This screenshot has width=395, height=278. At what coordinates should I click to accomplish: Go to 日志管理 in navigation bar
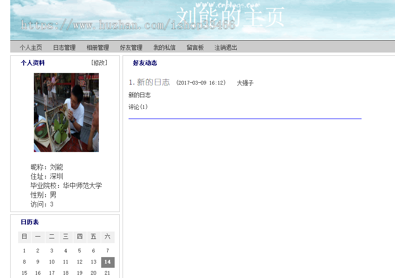coord(64,47)
